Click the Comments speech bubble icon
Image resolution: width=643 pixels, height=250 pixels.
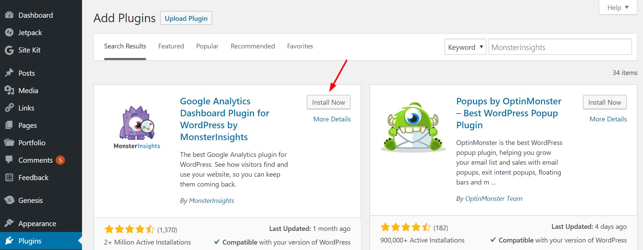click(x=9, y=160)
